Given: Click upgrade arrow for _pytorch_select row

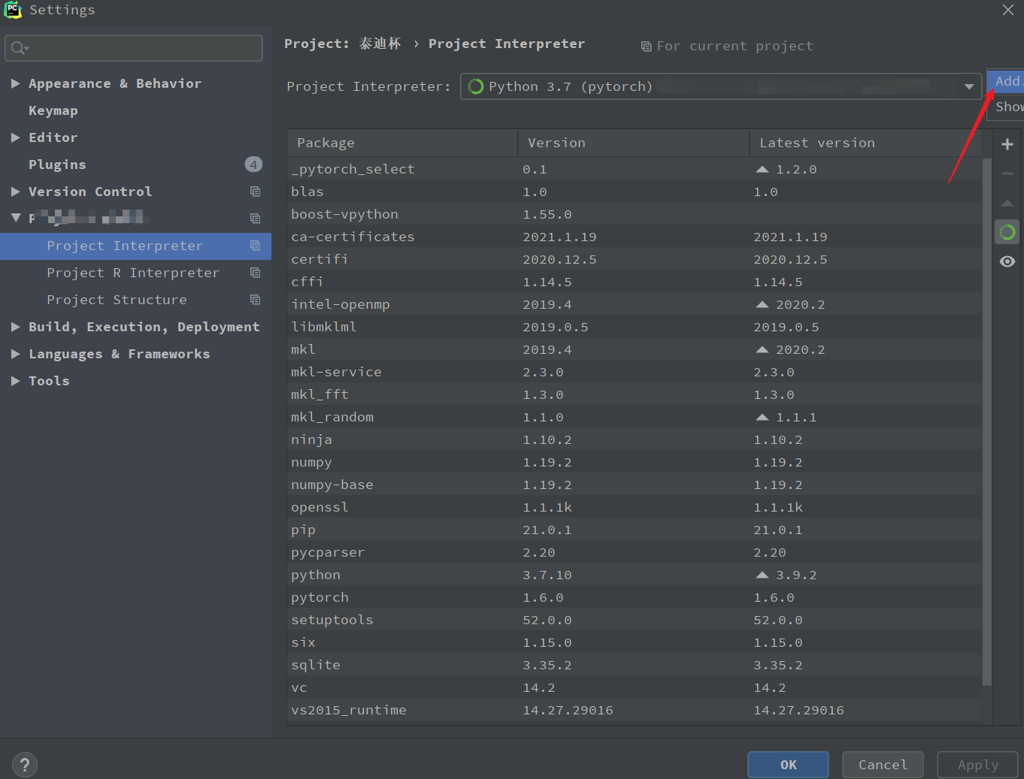Looking at the screenshot, I should (x=762, y=169).
